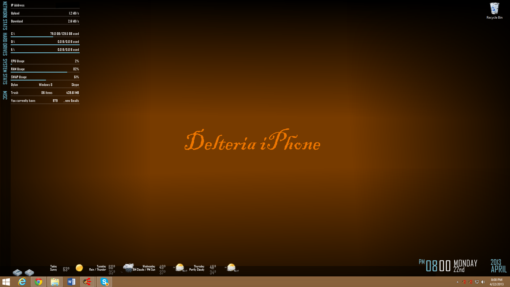The height and width of the screenshot is (287, 510).
Task: Click the Trash 86 items row
Action: coord(45,93)
